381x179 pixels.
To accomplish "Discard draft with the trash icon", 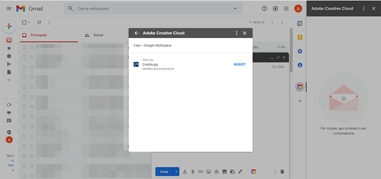I will click(x=282, y=172).
